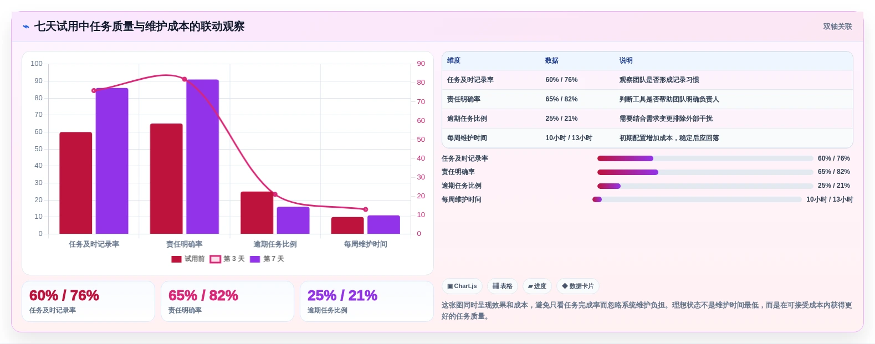
Task: Click the 每周维护时间 progress bar
Action: (697, 199)
